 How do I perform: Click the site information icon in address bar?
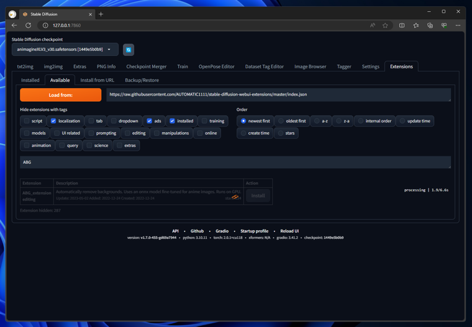45,25
